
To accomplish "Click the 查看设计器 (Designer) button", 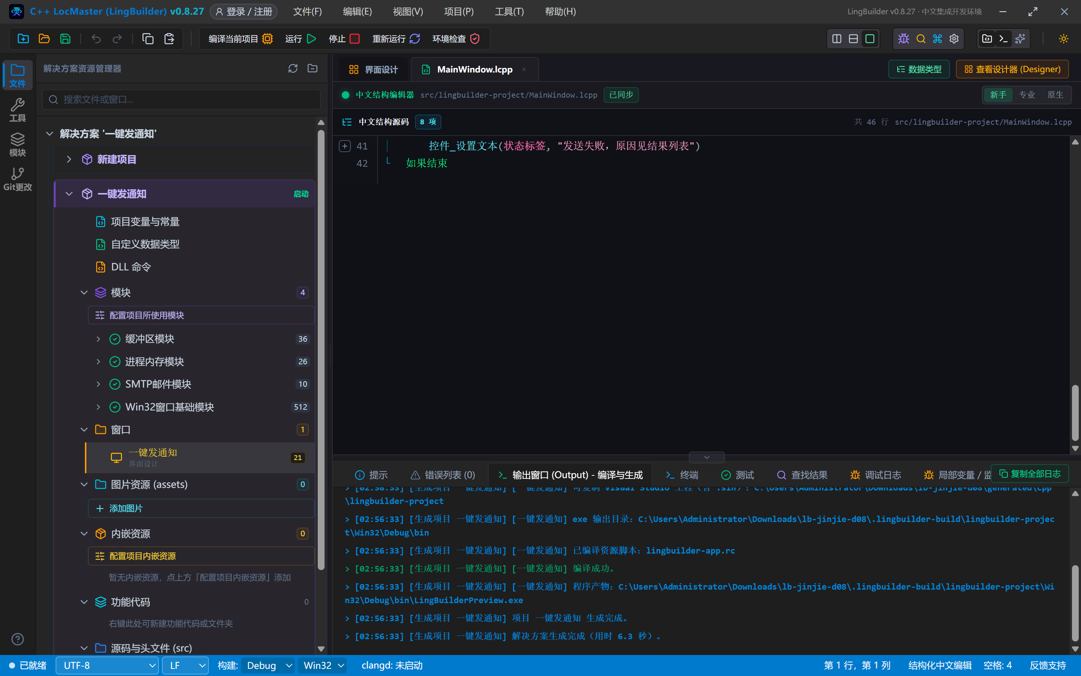I will 1012,69.
